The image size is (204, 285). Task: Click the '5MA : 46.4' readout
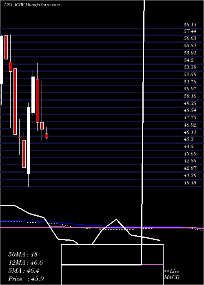(24, 271)
